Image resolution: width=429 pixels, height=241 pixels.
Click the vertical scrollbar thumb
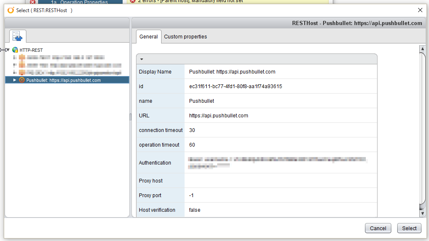click(x=422, y=128)
